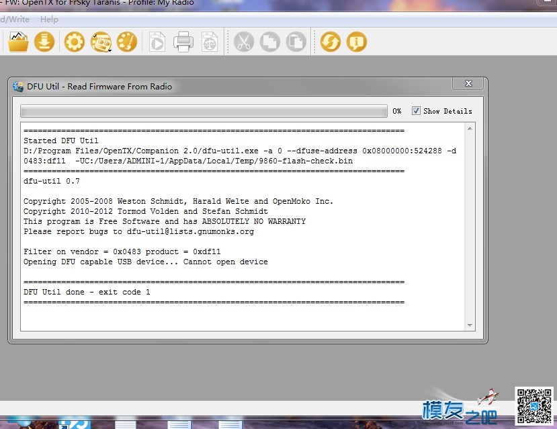Click the greyed Paste clipboard icon

click(296, 42)
